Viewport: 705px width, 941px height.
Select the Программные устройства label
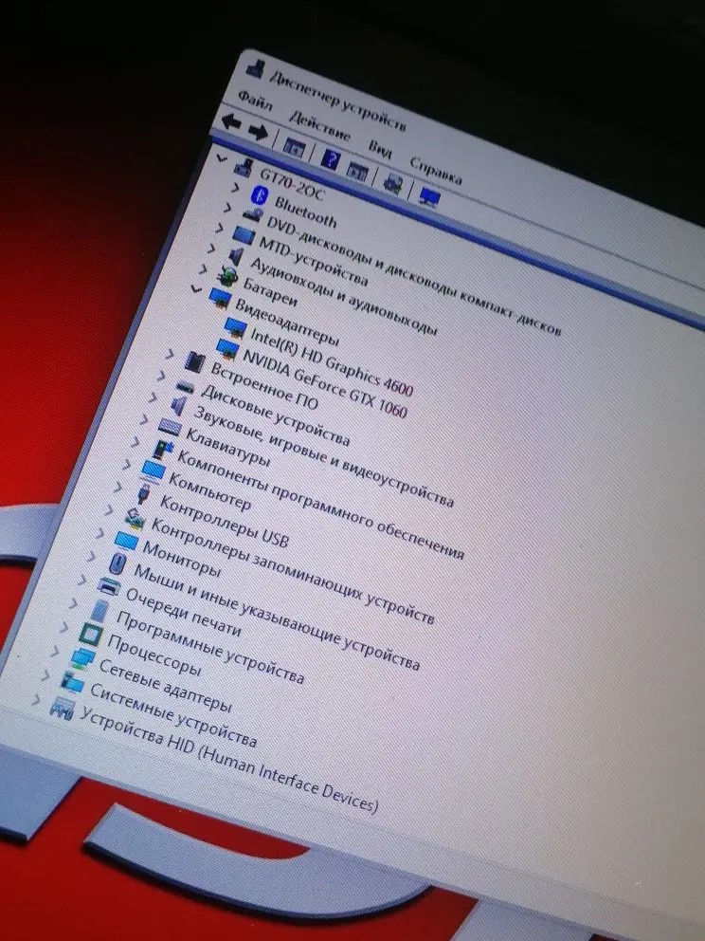click(x=210, y=647)
